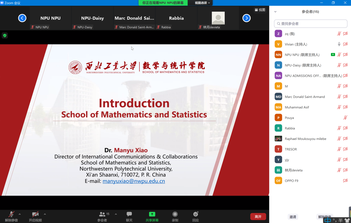Screen dimensions: 351x223
Task: Select the 林月devieta video thumbnail
Action: [218, 18]
